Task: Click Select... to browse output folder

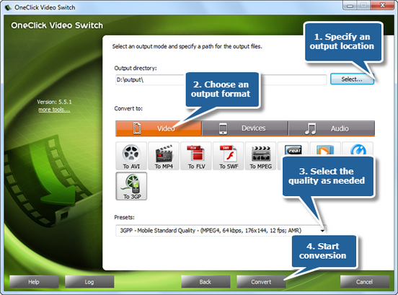Action: [352, 79]
